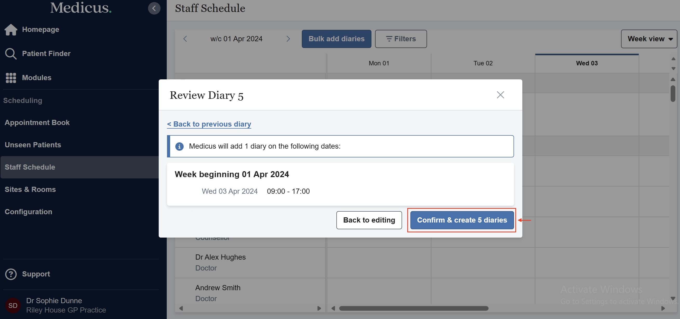Viewport: 680px width, 319px height.
Task: Click the Homepage house icon
Action: (11, 30)
